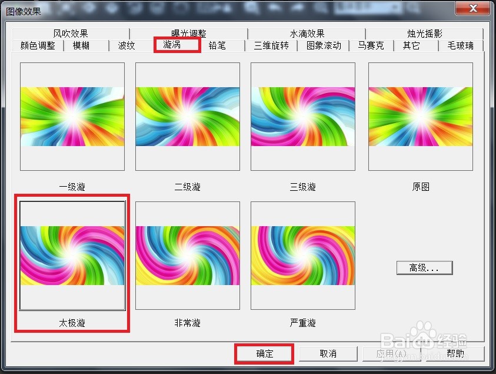496x374 pixels.
Task: Open the 铅笔 tab
Action: [x=217, y=45]
